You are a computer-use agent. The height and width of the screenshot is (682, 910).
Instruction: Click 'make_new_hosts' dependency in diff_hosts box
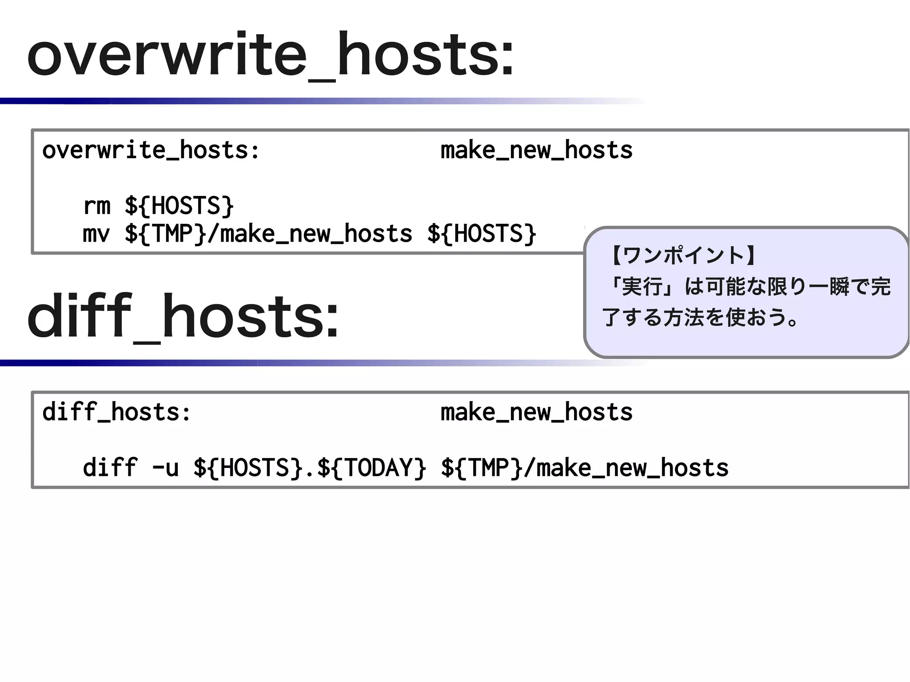tap(536, 412)
